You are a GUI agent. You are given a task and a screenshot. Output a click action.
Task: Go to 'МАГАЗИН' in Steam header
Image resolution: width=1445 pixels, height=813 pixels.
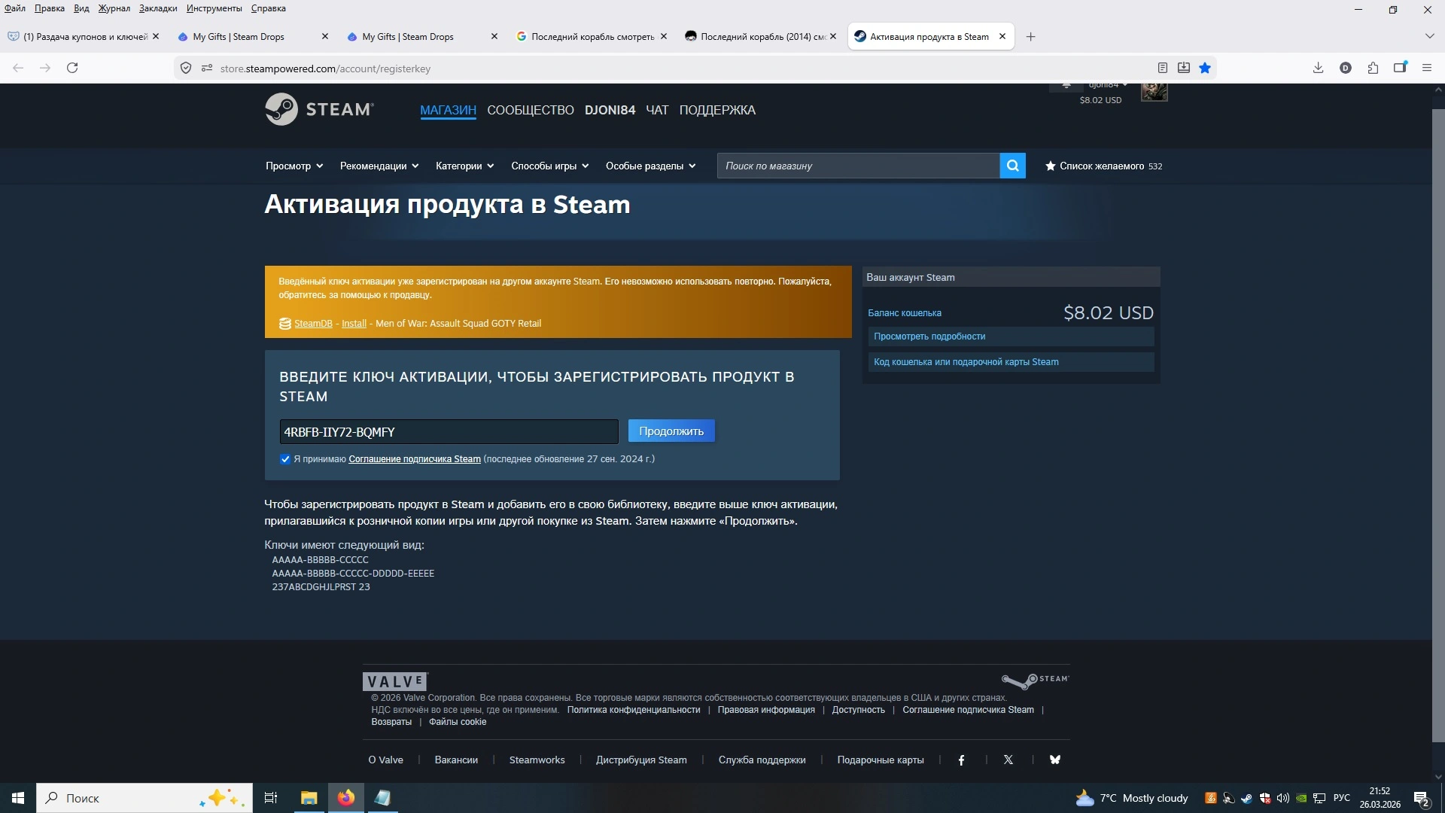coord(448,110)
